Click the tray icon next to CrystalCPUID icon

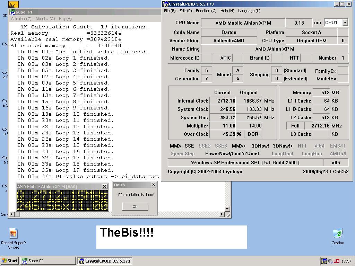click(x=330, y=261)
